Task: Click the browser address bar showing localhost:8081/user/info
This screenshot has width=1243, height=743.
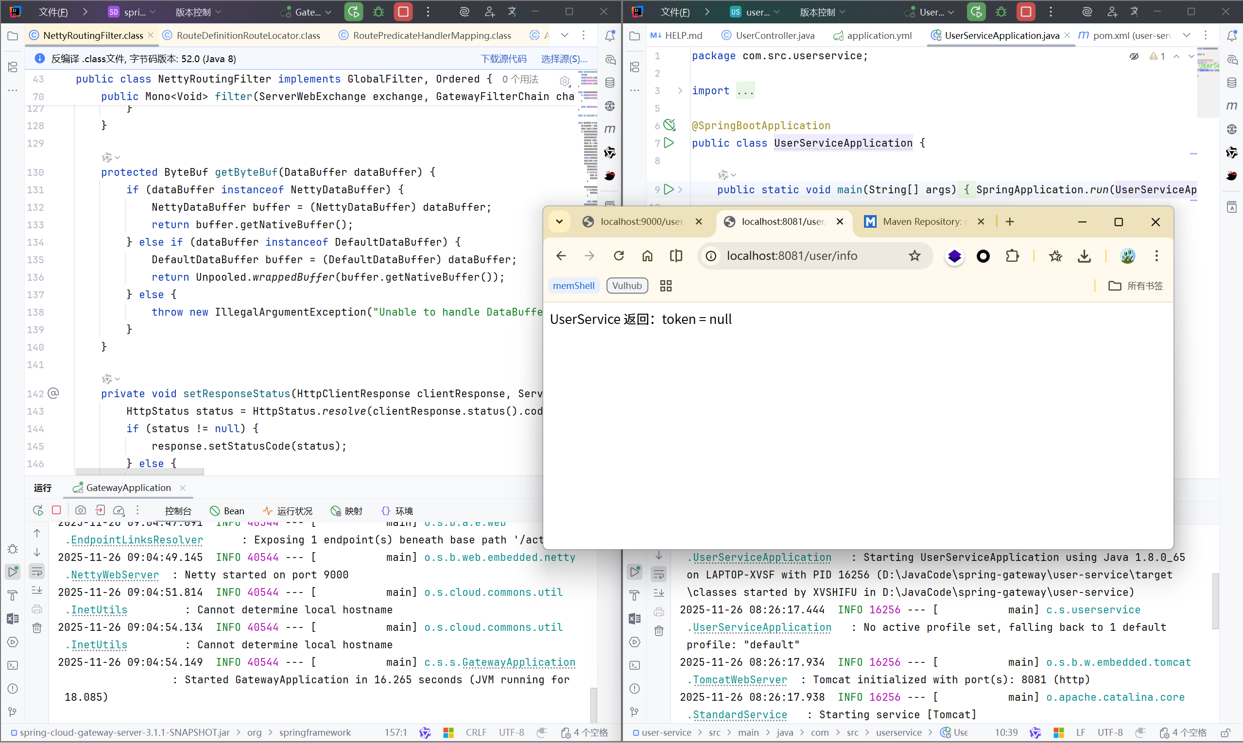Action: click(792, 256)
